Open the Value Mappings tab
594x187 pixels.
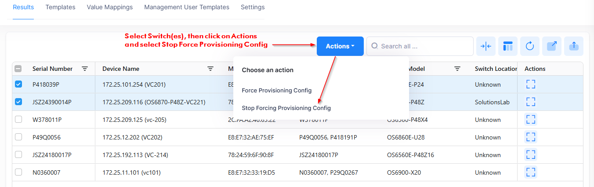109,7
